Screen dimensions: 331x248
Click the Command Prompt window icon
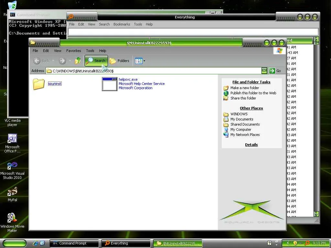[13, 15]
